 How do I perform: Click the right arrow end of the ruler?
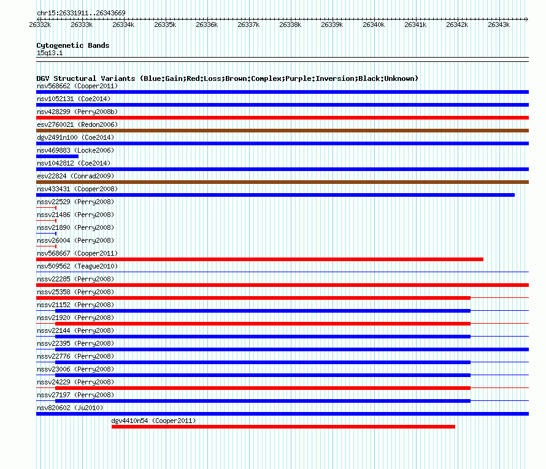527,19
